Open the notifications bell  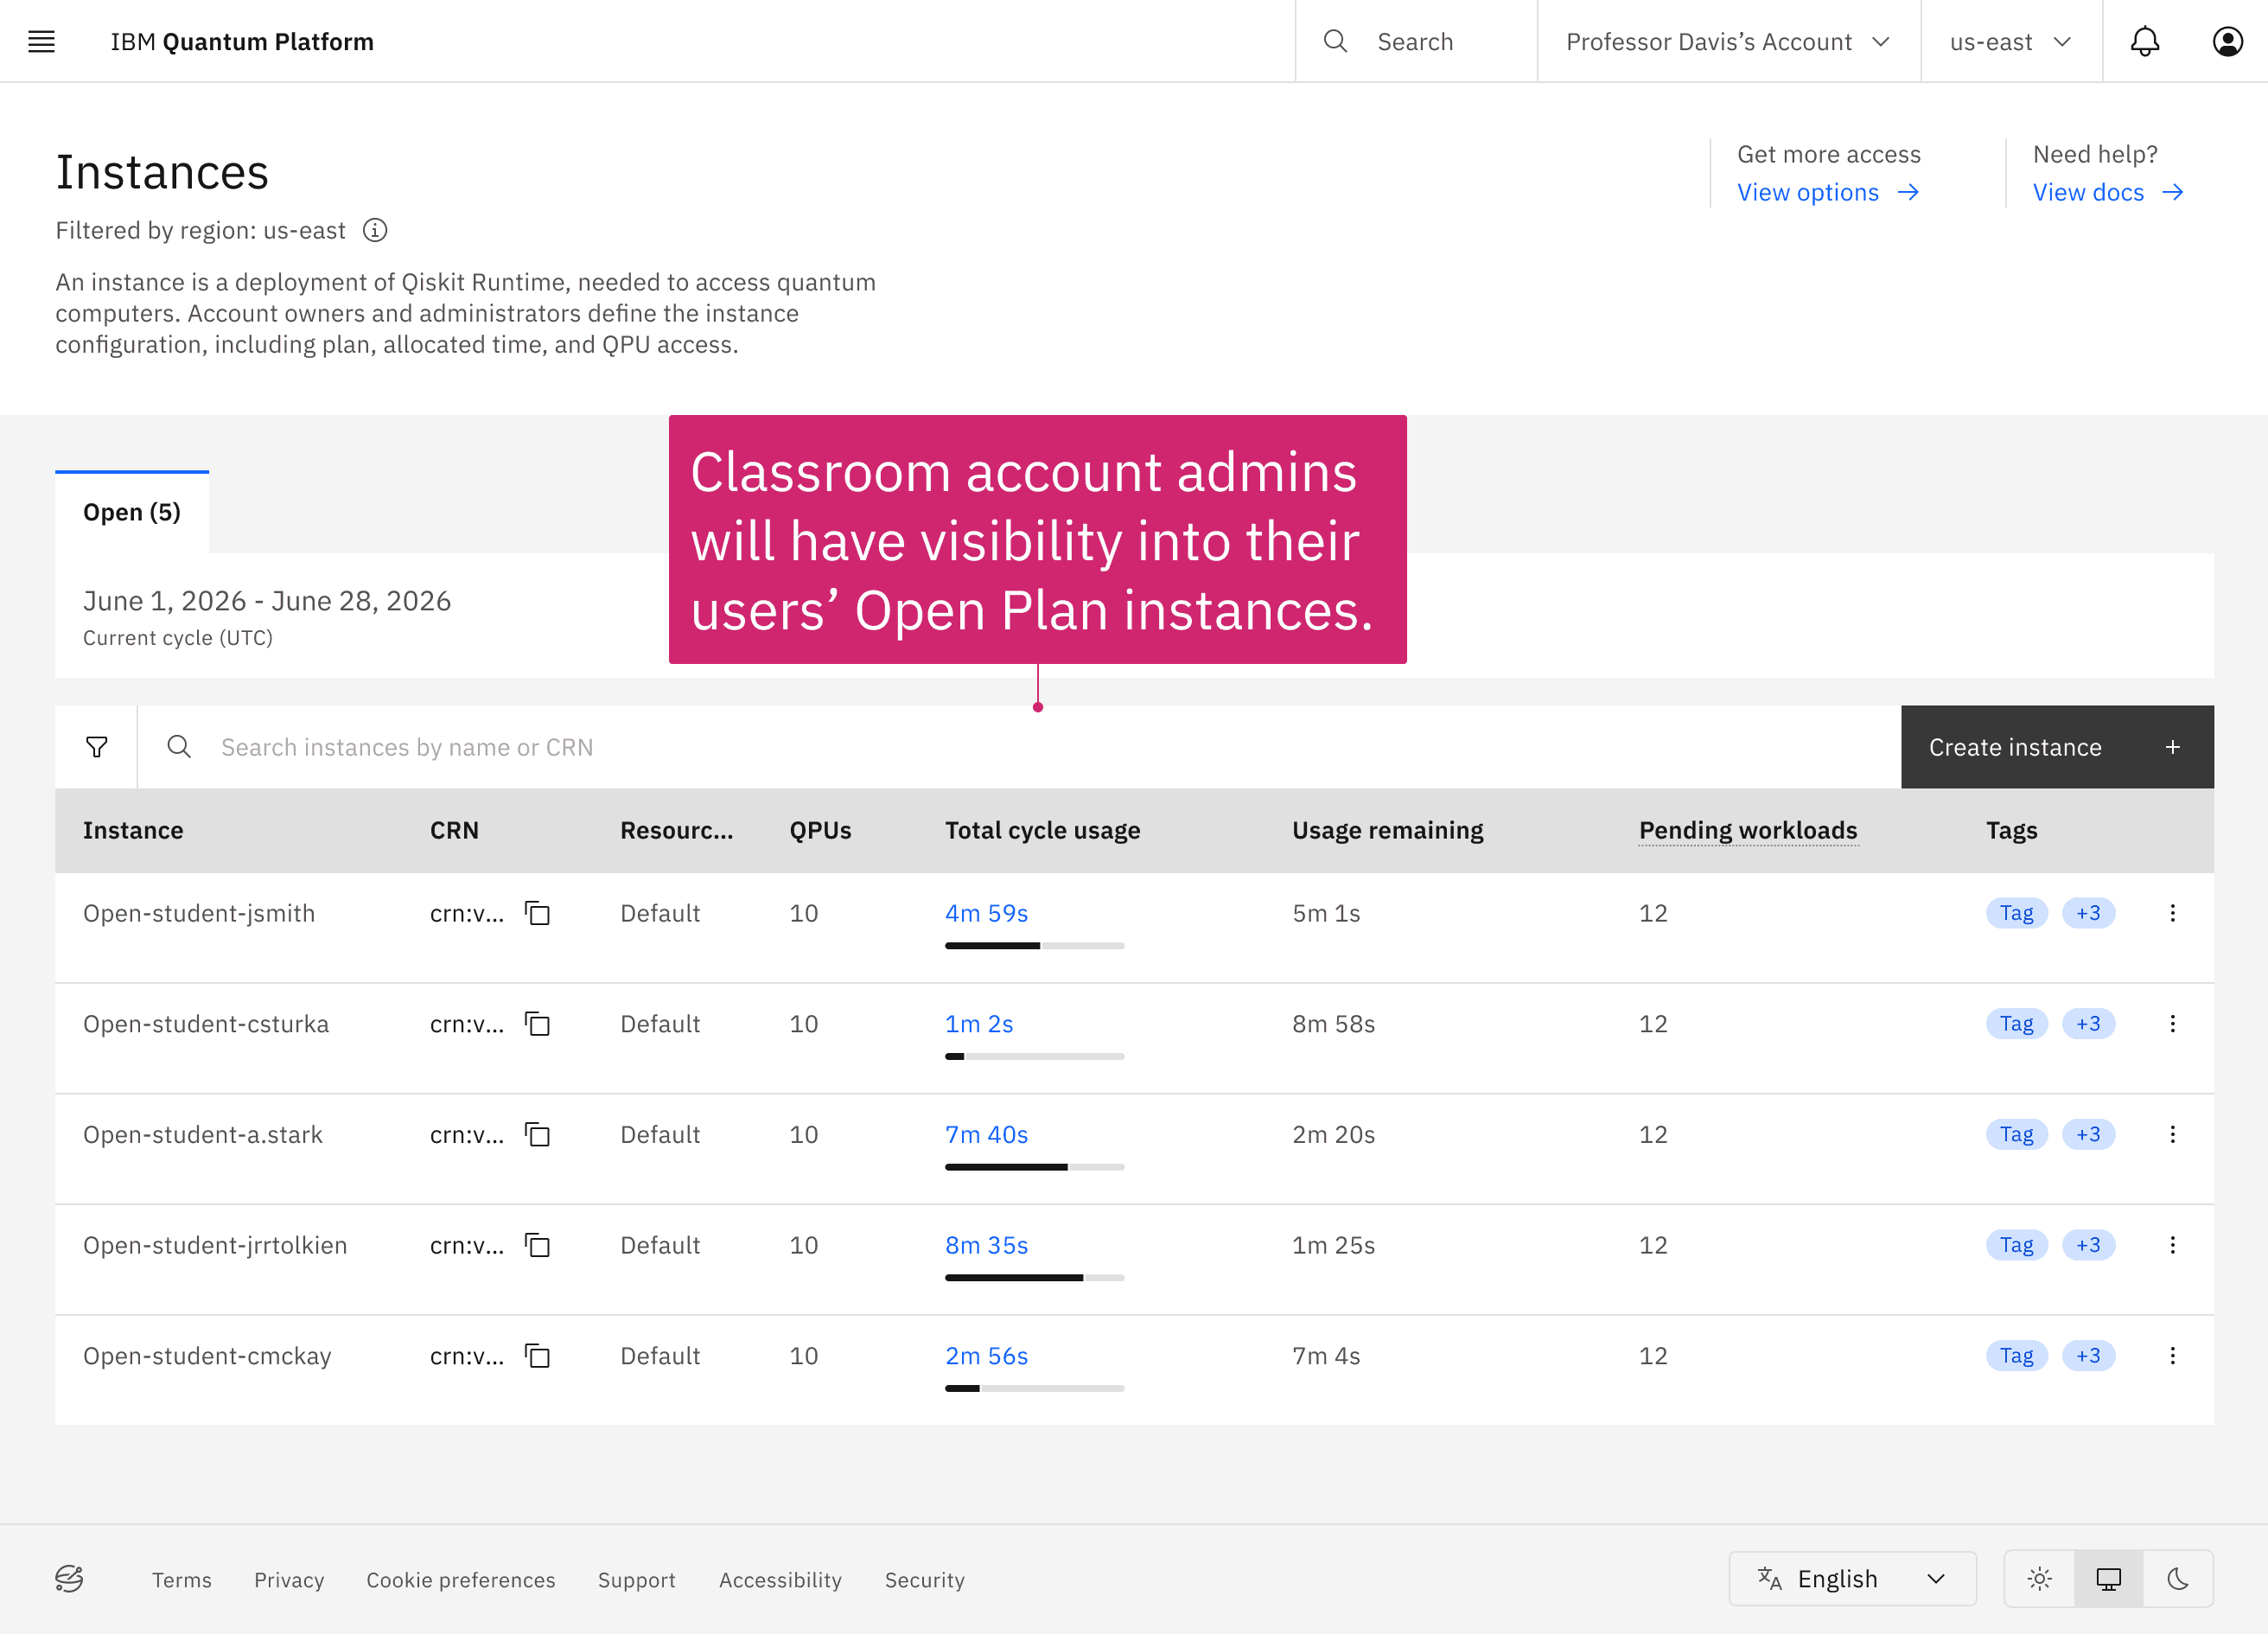[x=2144, y=41]
